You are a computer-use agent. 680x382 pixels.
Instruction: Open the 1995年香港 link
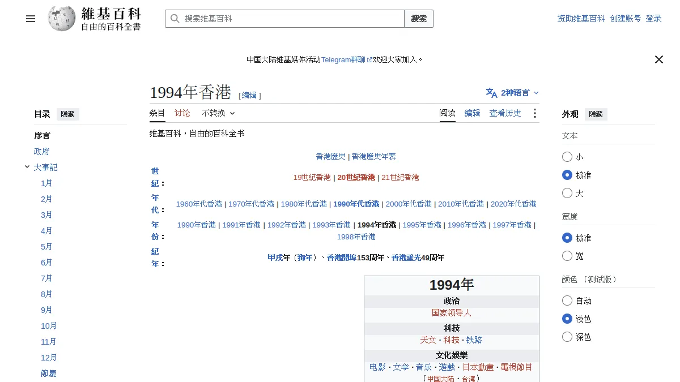point(422,225)
